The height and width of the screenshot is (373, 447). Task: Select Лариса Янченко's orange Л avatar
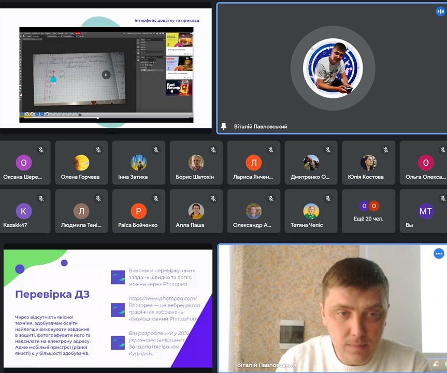point(254,163)
